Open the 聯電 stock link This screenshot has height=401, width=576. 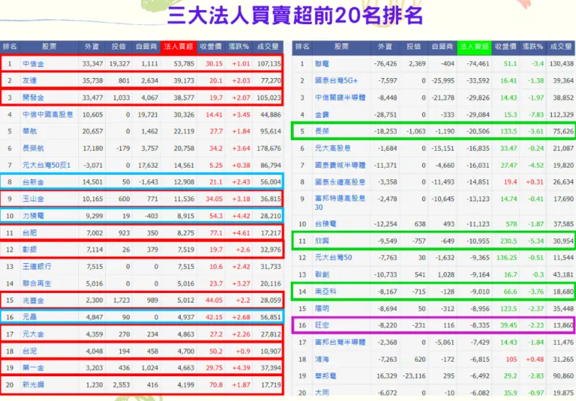322,64
